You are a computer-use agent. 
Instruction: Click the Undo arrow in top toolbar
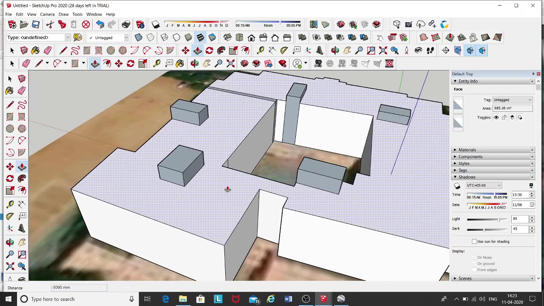click(100, 25)
